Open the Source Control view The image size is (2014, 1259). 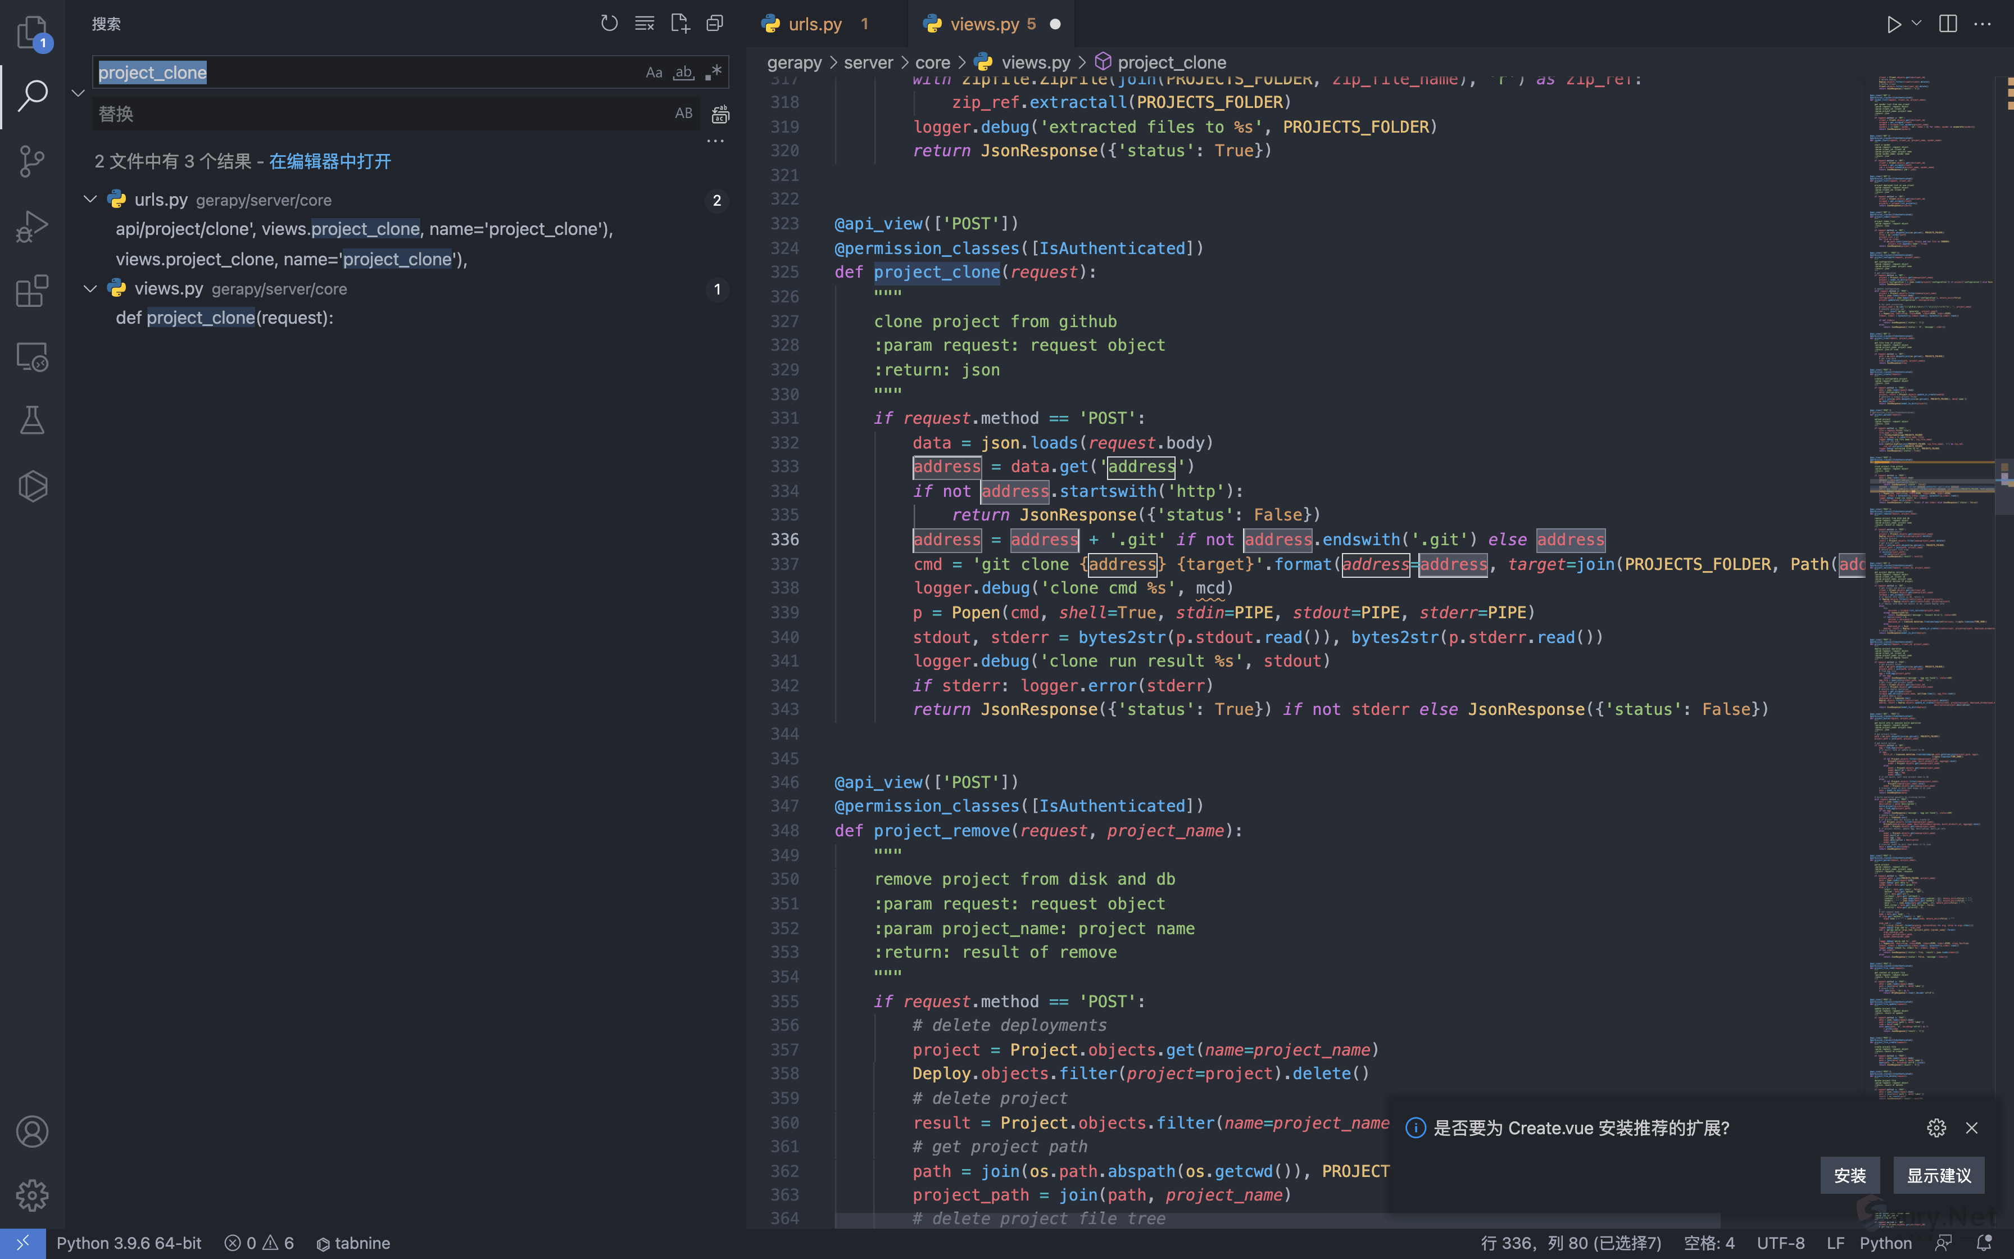(31, 161)
